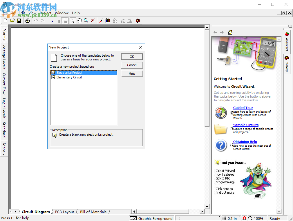
Task: Select Standard view style tab
Action: pyautogui.click(x=4, y=130)
